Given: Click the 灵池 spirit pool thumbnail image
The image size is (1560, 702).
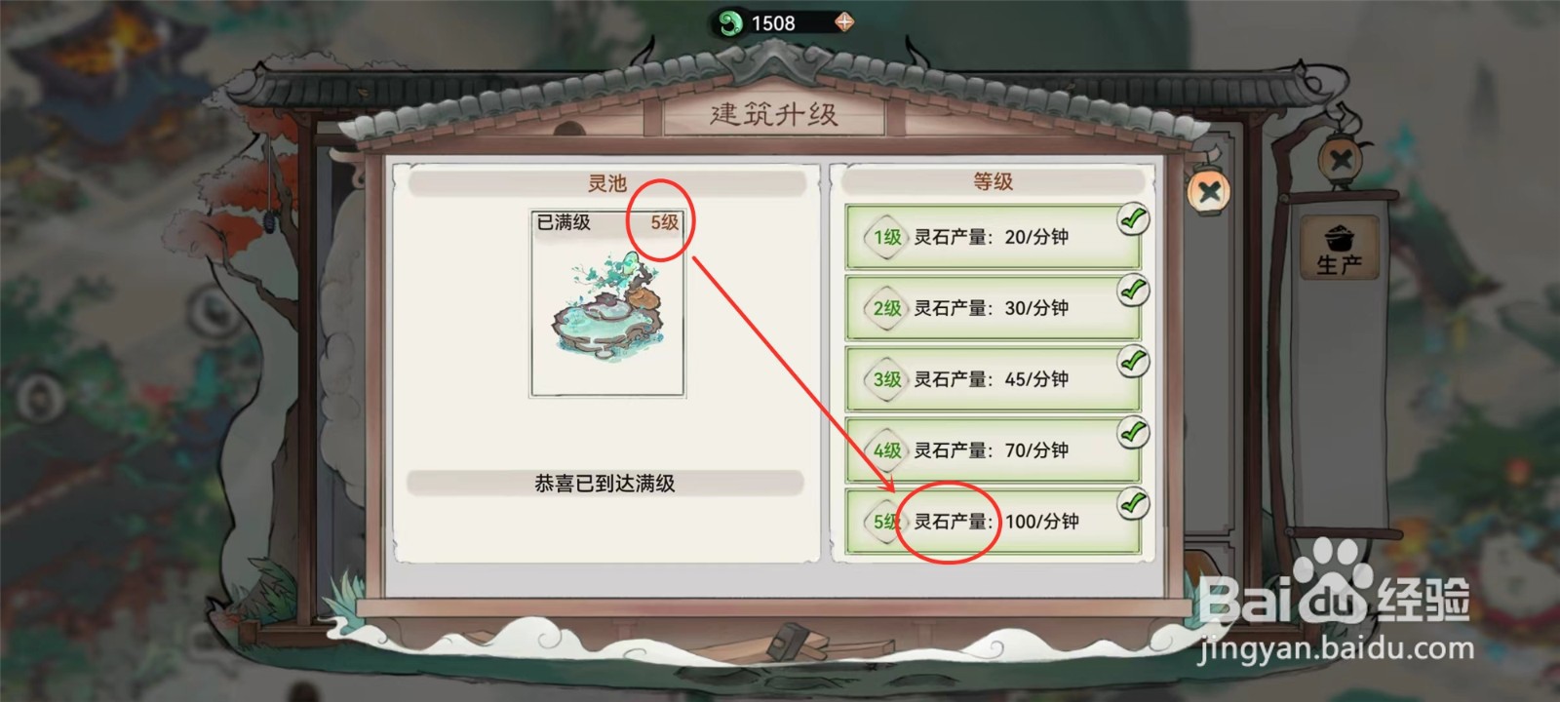Looking at the screenshot, I should [607, 303].
